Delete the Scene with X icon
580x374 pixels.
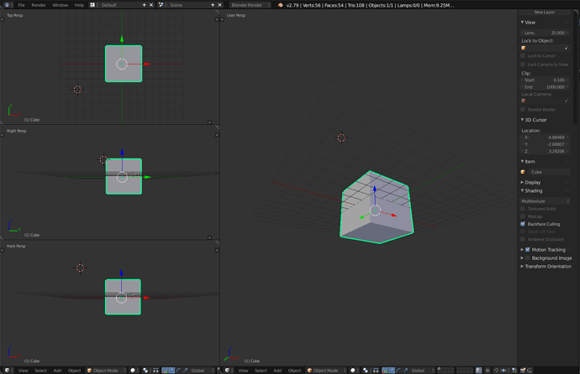point(219,5)
